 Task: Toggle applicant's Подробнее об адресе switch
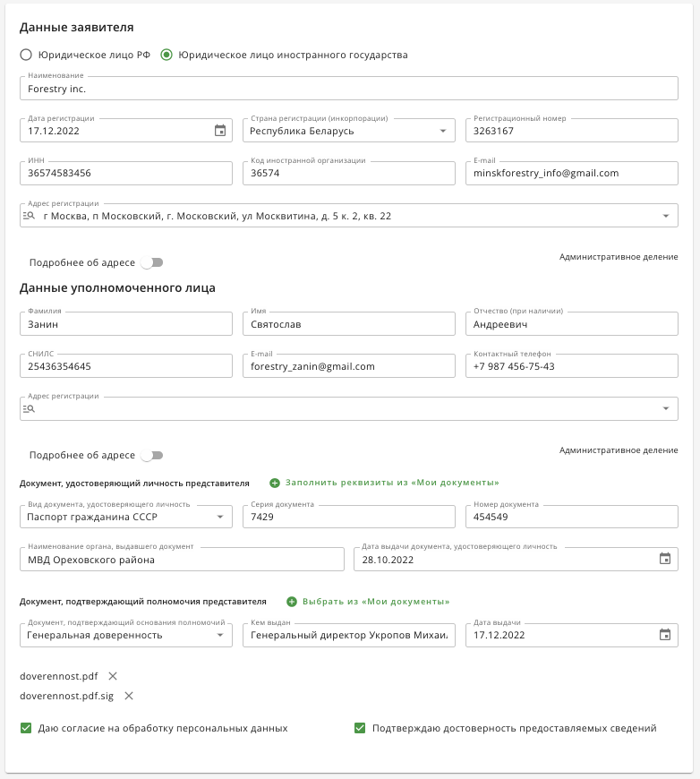tap(152, 262)
